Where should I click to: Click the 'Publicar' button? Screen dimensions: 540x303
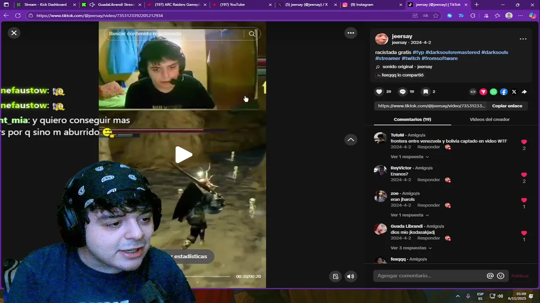(520, 276)
